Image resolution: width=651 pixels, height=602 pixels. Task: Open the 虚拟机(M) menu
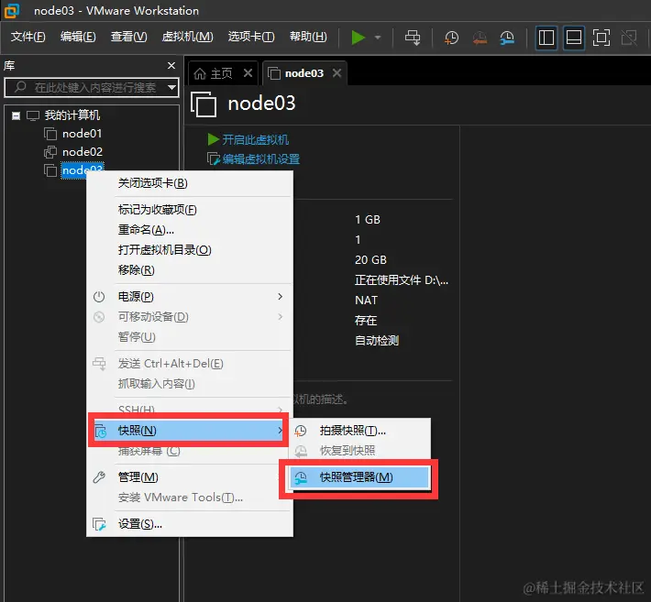point(187,37)
